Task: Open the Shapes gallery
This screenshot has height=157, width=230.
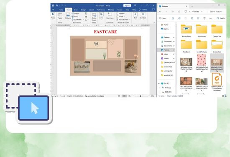Action: coord(76,13)
